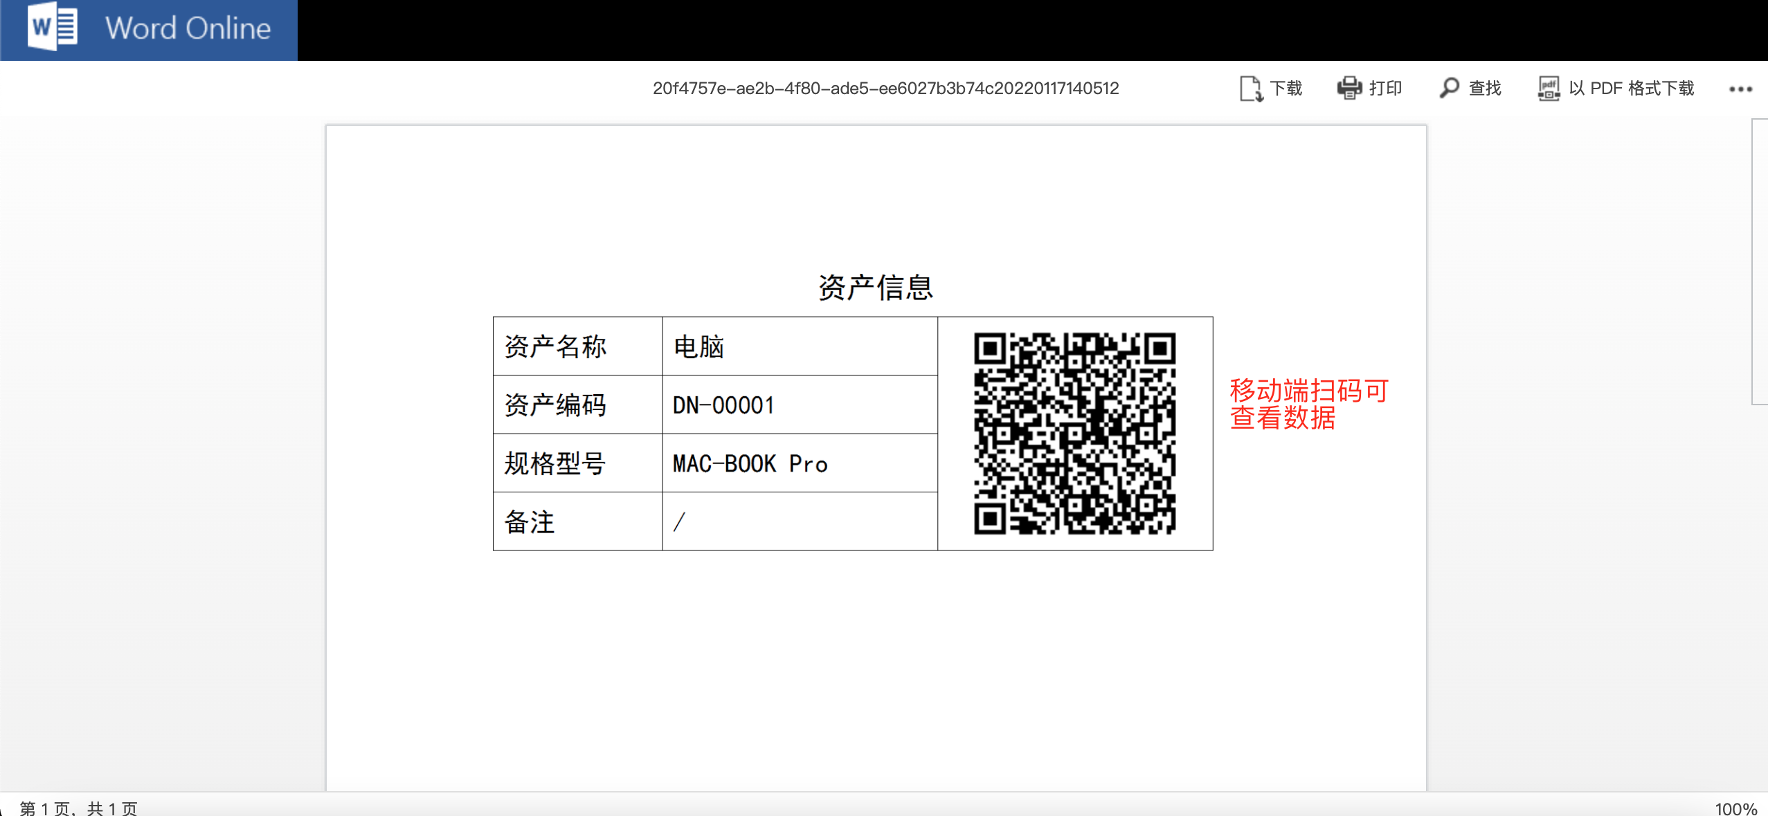Screen dimensions: 1768x816
Task: Click the QR code image
Action: (1074, 434)
